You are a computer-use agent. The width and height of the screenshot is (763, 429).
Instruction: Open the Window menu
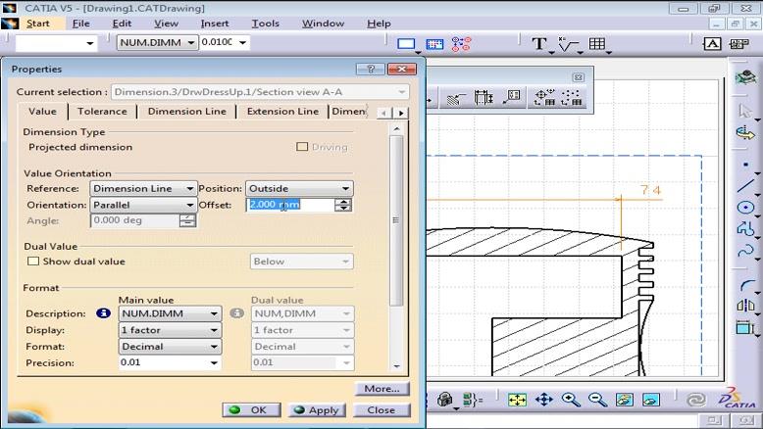click(x=323, y=24)
